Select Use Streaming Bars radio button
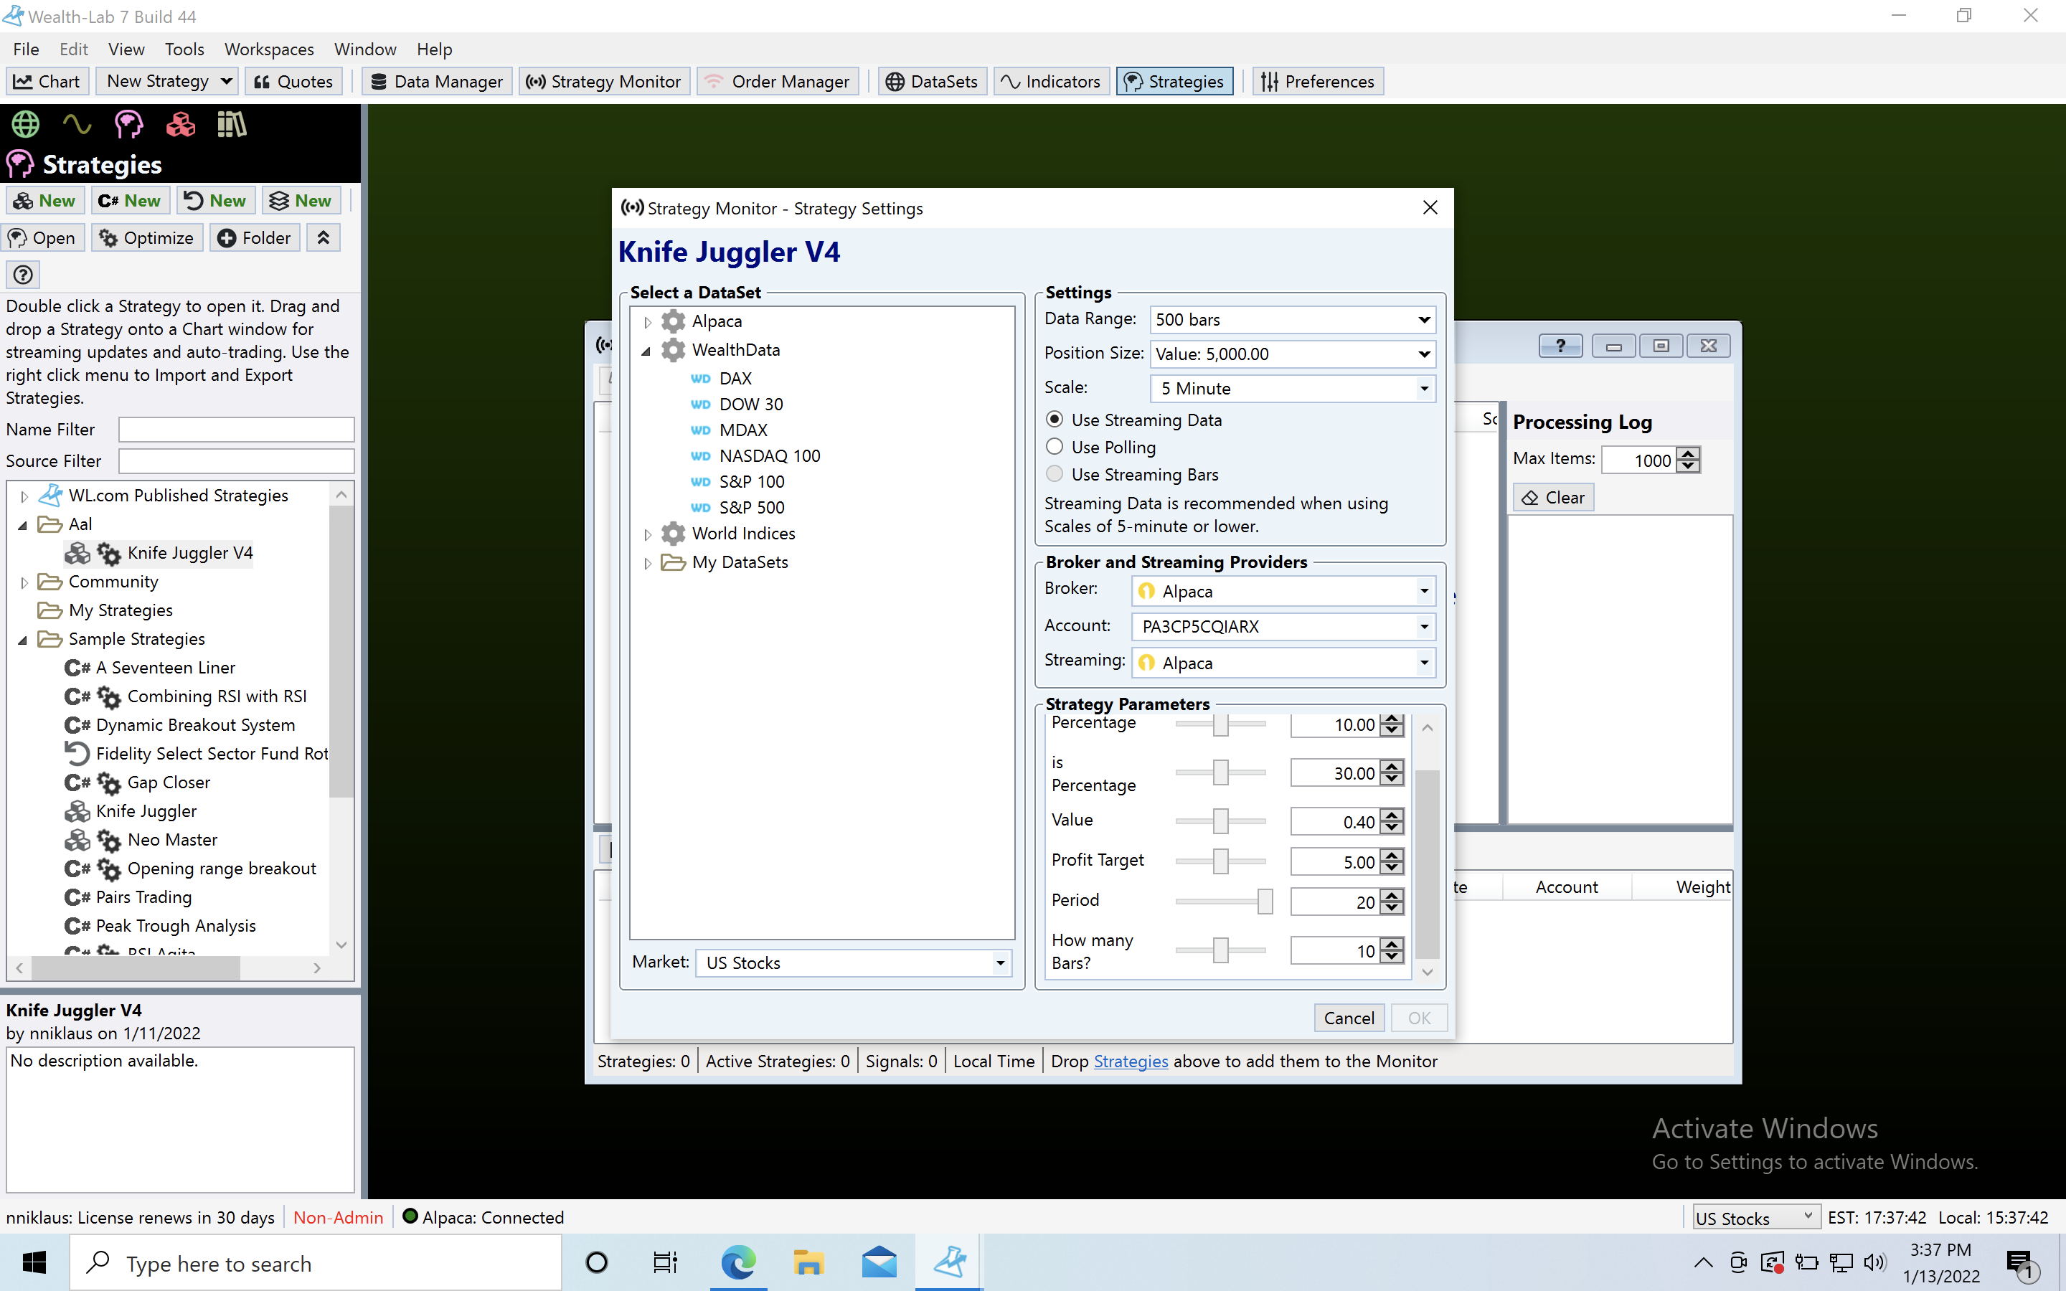This screenshot has width=2066, height=1291. tap(1055, 474)
